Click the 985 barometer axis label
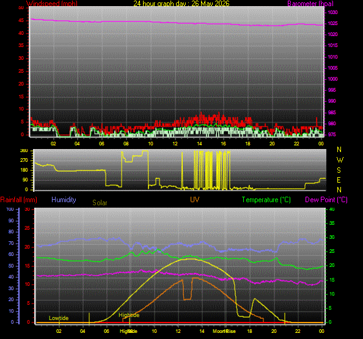The height and width of the screenshot is (339, 363). tap(332, 112)
